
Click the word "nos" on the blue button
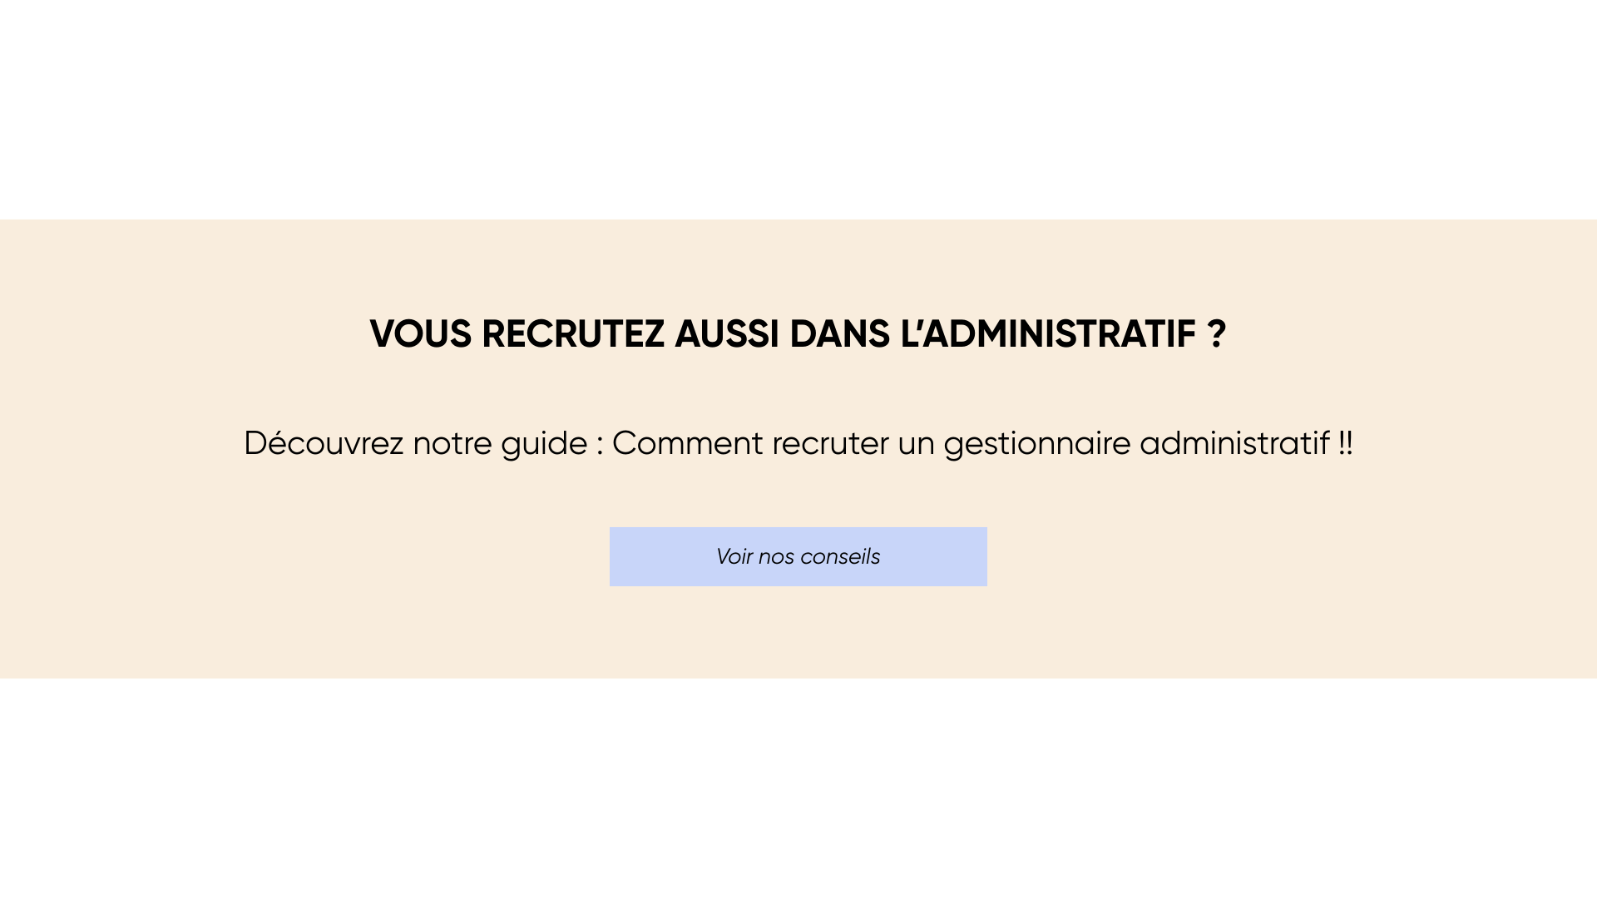(x=776, y=557)
